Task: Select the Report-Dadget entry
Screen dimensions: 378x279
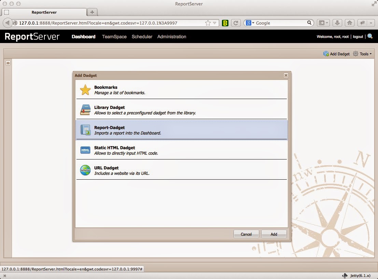Action: 182,130
